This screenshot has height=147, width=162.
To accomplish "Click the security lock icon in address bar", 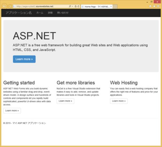I will pos(75,6).
